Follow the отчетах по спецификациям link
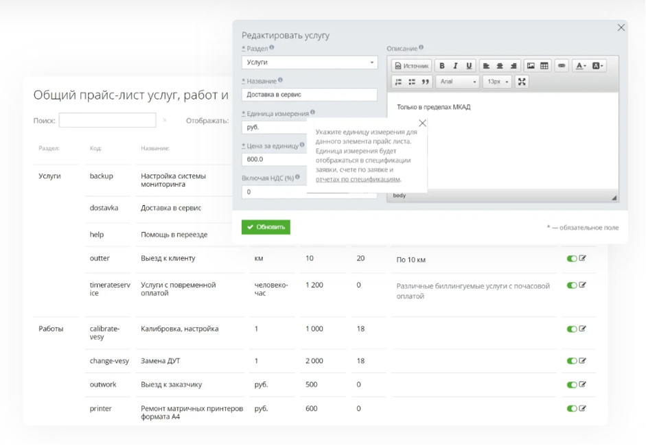Viewport: 646px width, 446px height. 358,179
